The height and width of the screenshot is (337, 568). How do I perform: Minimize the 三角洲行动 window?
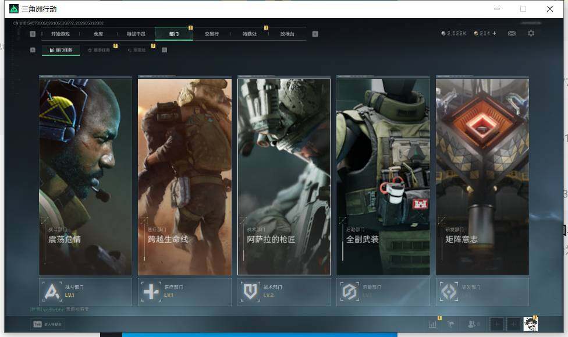(497, 9)
